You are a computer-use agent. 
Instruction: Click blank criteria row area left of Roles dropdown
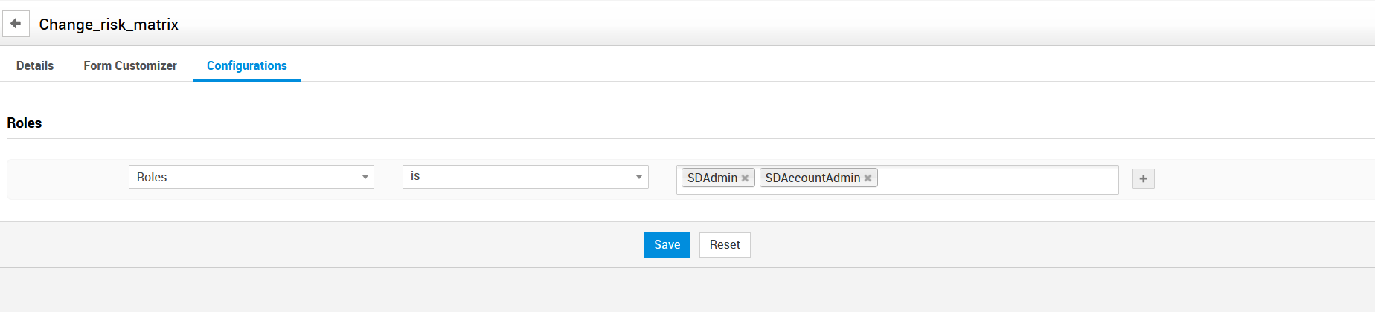coord(67,179)
